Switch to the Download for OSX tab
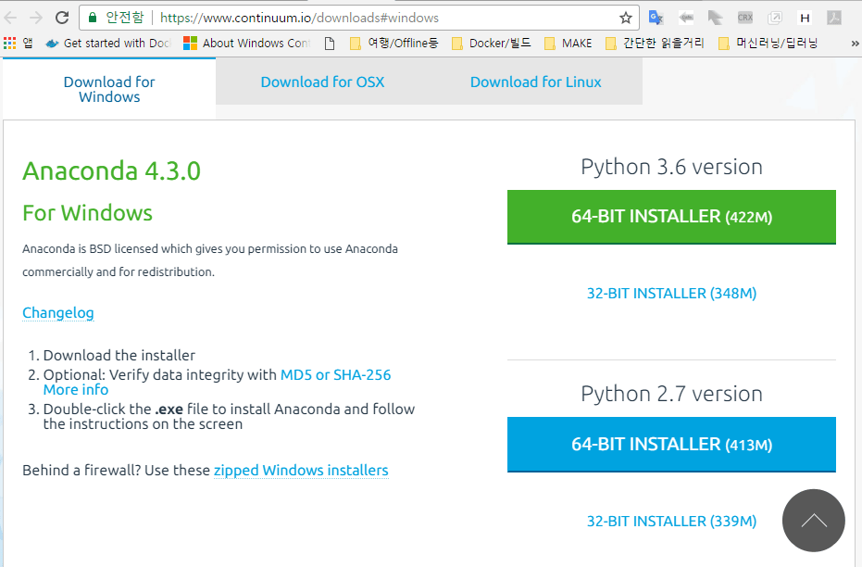 click(x=322, y=82)
